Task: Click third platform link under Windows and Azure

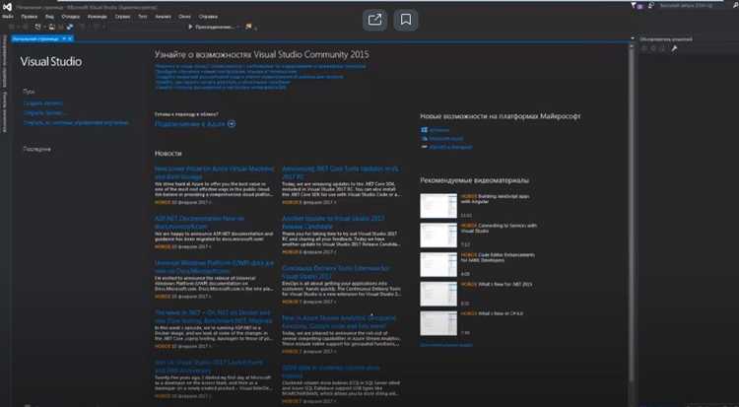Action: (x=450, y=147)
